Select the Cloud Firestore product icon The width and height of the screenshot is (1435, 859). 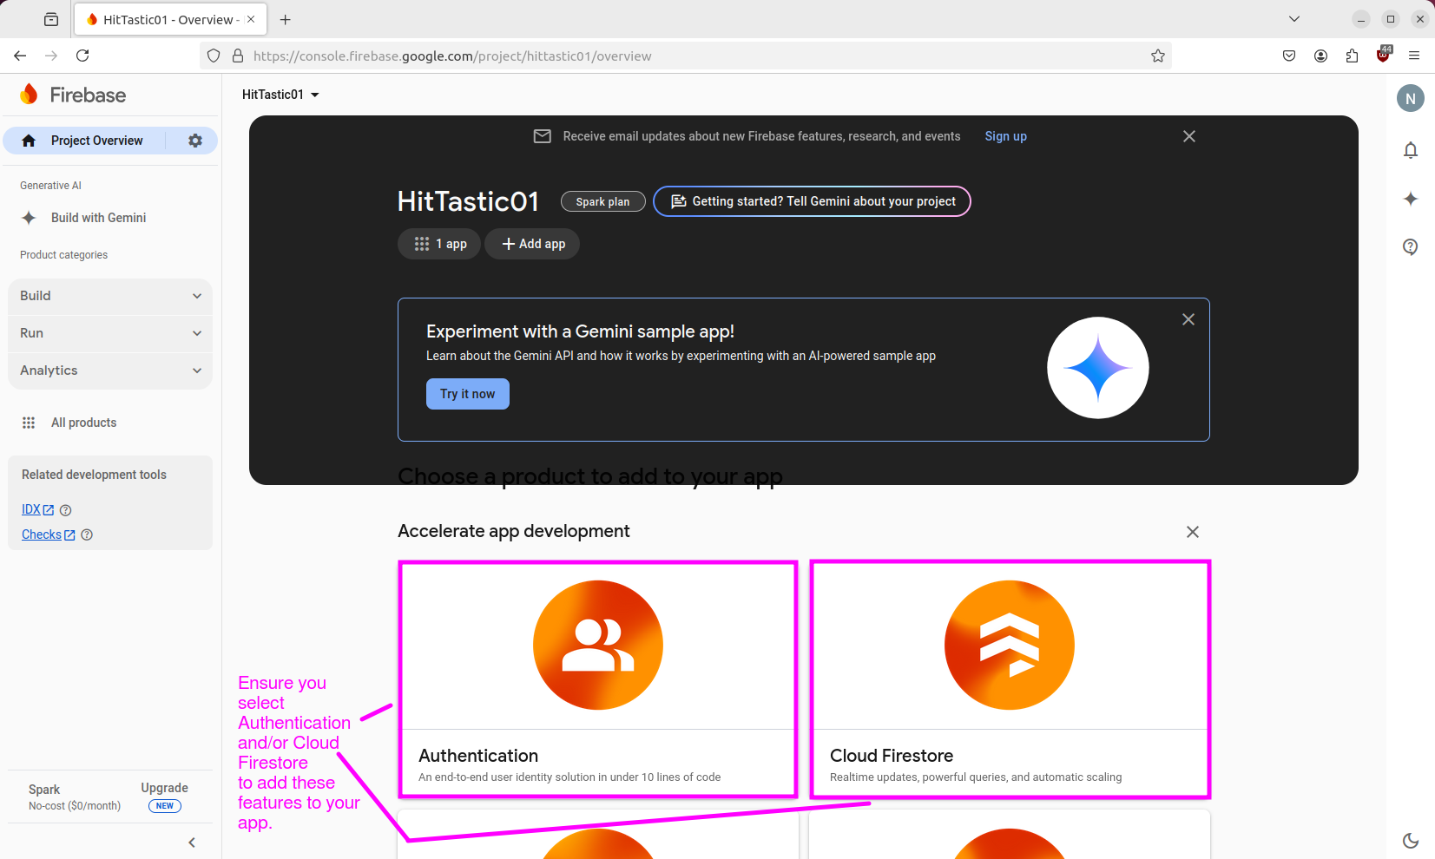click(1009, 645)
